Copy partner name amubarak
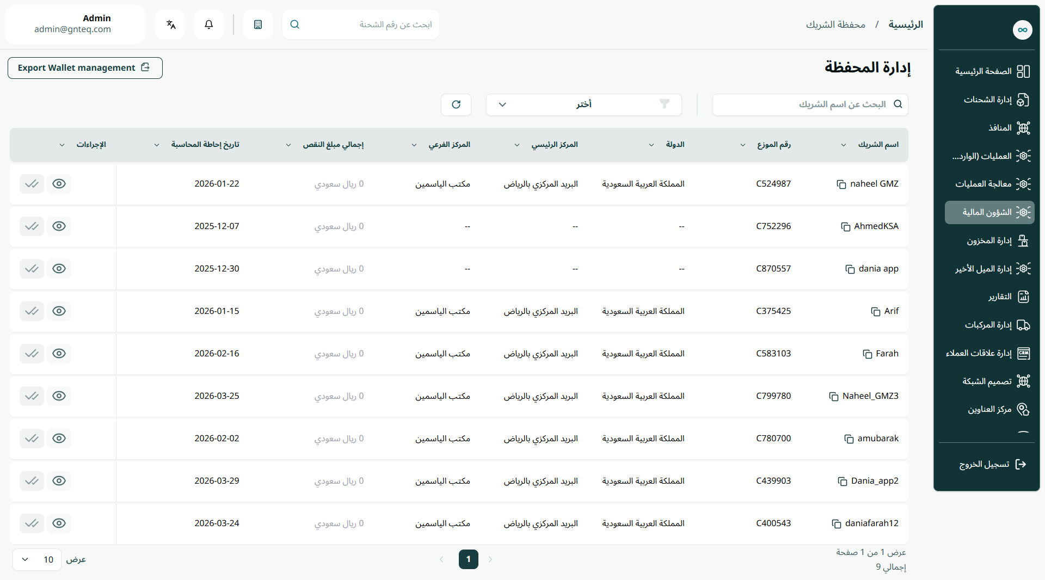Screen dimensions: 1045x580 pos(849,439)
